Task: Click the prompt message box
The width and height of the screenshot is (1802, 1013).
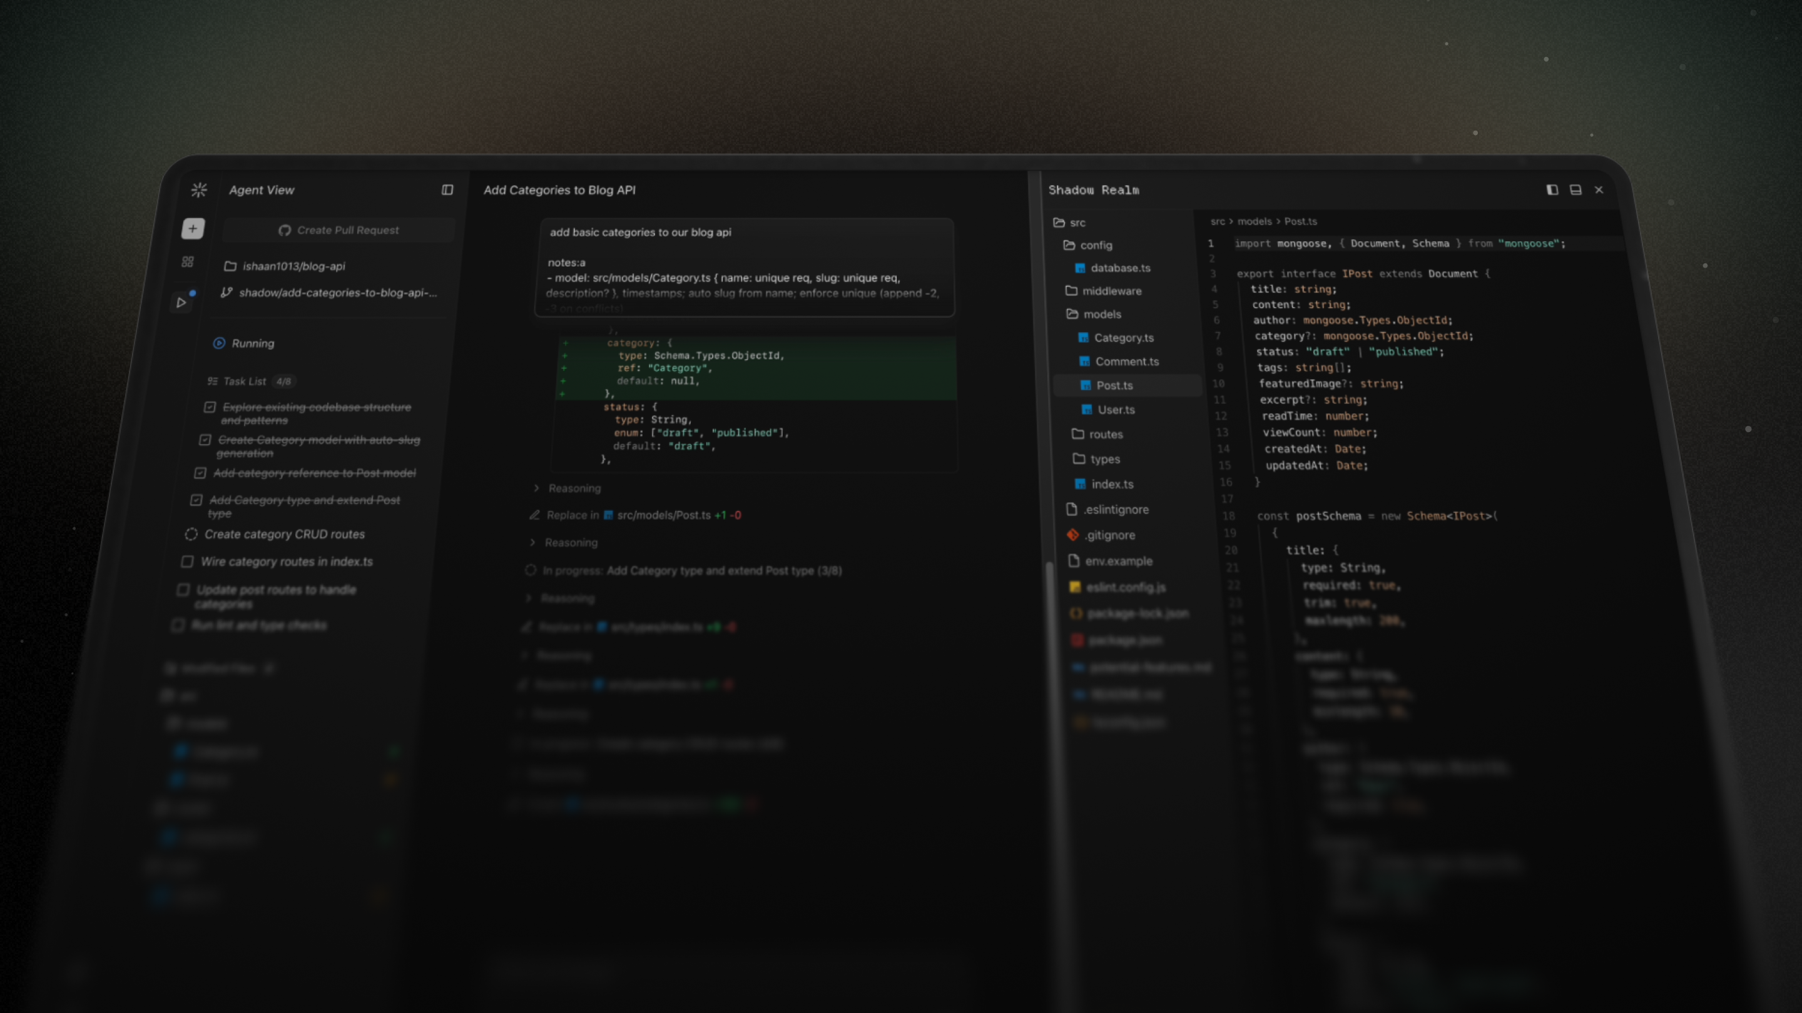Action: [x=745, y=268]
